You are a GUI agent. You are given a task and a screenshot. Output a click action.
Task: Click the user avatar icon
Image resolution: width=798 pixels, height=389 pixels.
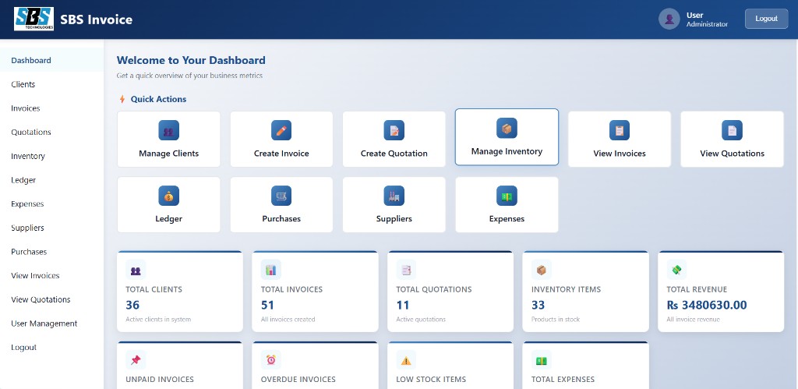tap(669, 19)
